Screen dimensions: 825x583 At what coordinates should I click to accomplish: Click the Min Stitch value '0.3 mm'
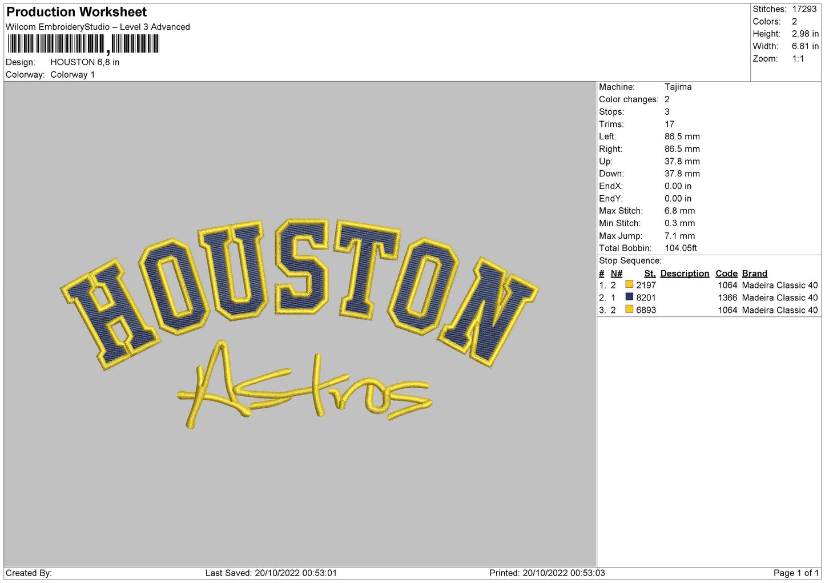(x=680, y=223)
